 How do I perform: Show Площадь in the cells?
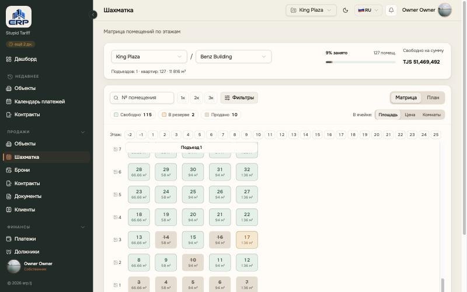(x=388, y=114)
